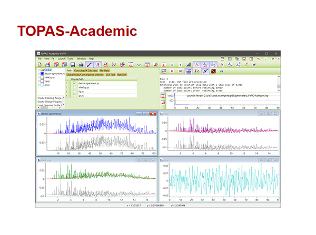Click the Save floppy disk toolbar icon
The image size is (316, 235).
point(73,65)
